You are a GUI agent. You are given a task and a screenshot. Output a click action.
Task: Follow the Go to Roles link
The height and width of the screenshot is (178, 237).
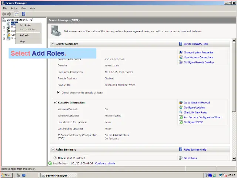(190, 158)
